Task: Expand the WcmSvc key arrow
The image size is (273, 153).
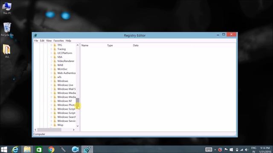Action: coord(51,69)
